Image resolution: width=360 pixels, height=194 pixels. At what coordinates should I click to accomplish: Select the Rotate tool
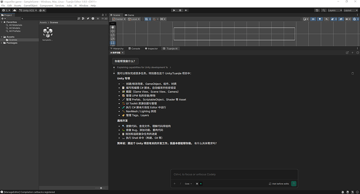(x=113, y=35)
